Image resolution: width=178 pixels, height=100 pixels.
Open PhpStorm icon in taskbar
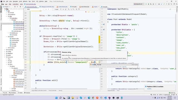pos(109,98)
